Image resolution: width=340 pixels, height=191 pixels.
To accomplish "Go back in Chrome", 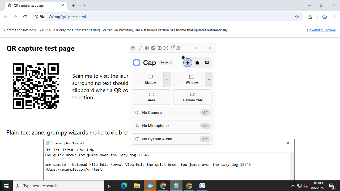I will coord(6,17).
